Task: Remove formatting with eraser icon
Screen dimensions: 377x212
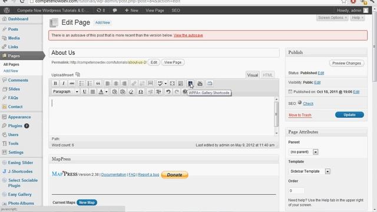Action: coord(131,92)
